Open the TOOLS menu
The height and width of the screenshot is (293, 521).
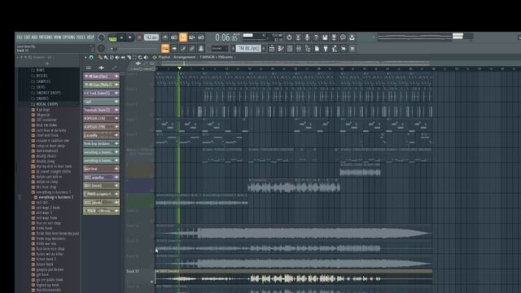pos(81,37)
